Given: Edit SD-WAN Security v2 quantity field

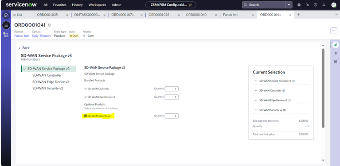Looking at the screenshot, I should (x=172, y=116).
